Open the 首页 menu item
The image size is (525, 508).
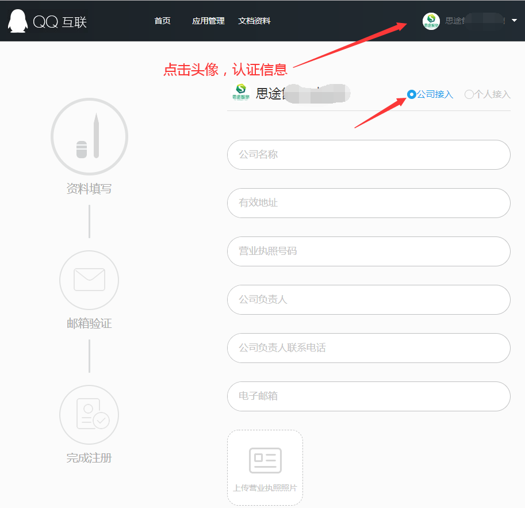tap(162, 21)
